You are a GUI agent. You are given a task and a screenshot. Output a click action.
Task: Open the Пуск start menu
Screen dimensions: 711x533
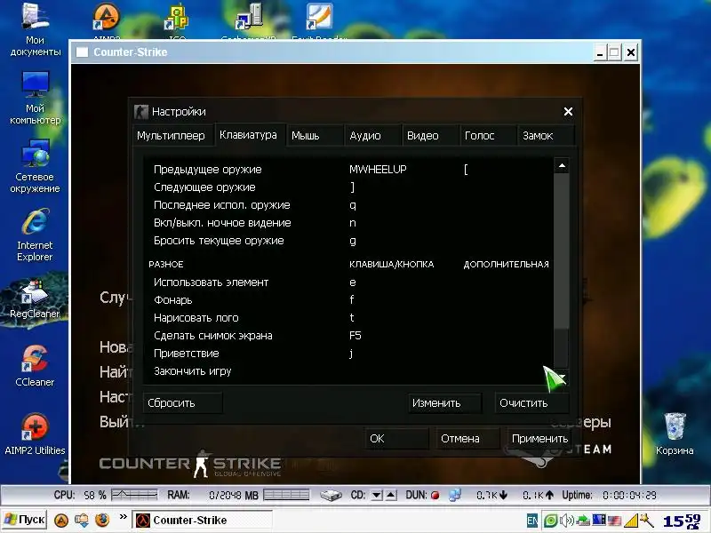(x=25, y=520)
